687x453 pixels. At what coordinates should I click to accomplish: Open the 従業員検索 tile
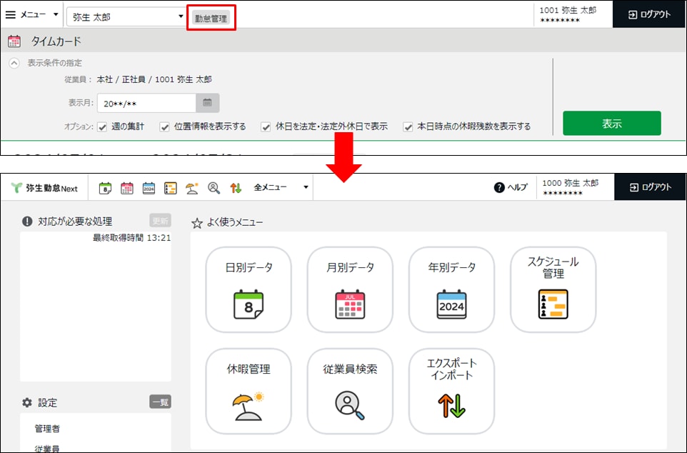tap(350, 391)
